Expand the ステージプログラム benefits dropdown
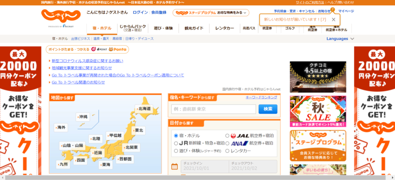This screenshot has height=180, width=395. (x=211, y=13)
